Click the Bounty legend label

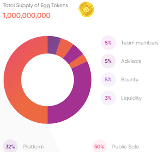pyautogui.click(x=130, y=80)
